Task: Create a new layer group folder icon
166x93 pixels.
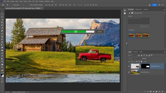Action: 156,92
